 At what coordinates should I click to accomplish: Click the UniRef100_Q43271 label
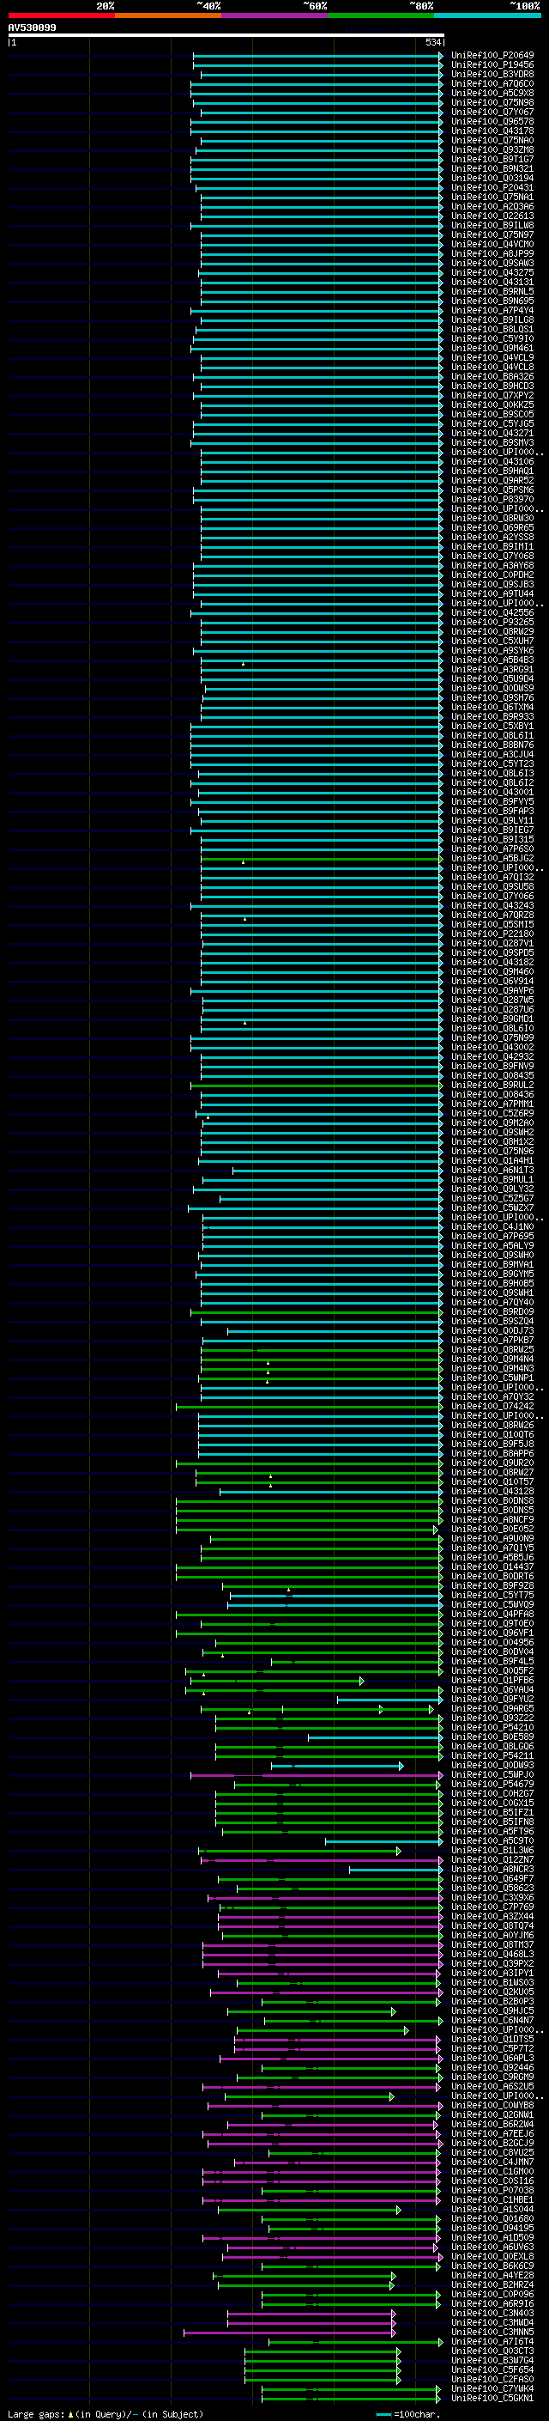pos(492,433)
